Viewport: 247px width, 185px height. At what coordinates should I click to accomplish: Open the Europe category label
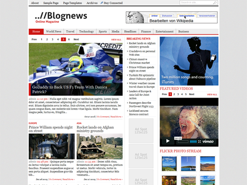[x=33, y=123]
